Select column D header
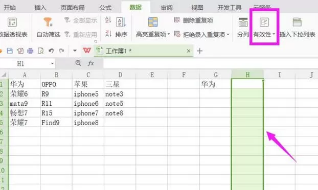 [x=120, y=75]
